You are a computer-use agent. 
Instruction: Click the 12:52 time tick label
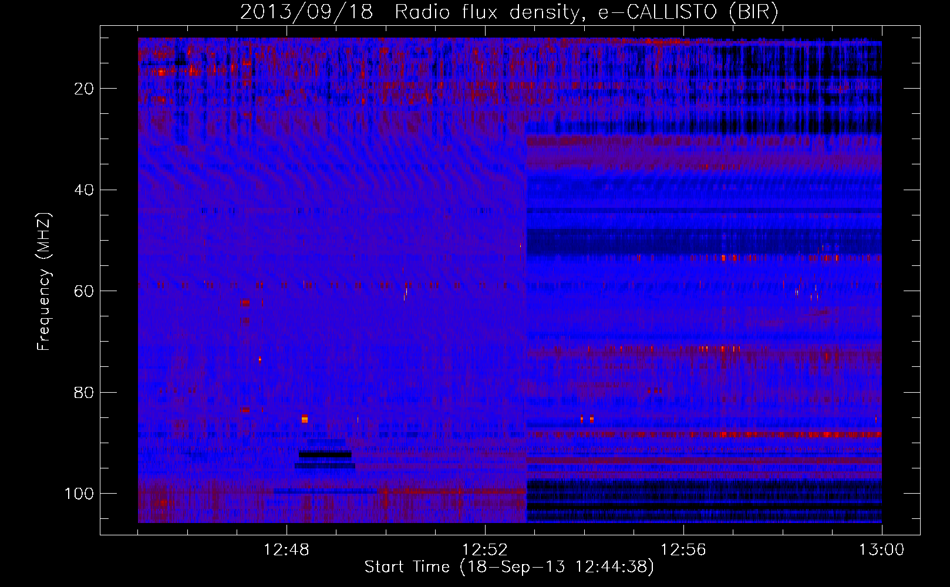click(x=485, y=550)
